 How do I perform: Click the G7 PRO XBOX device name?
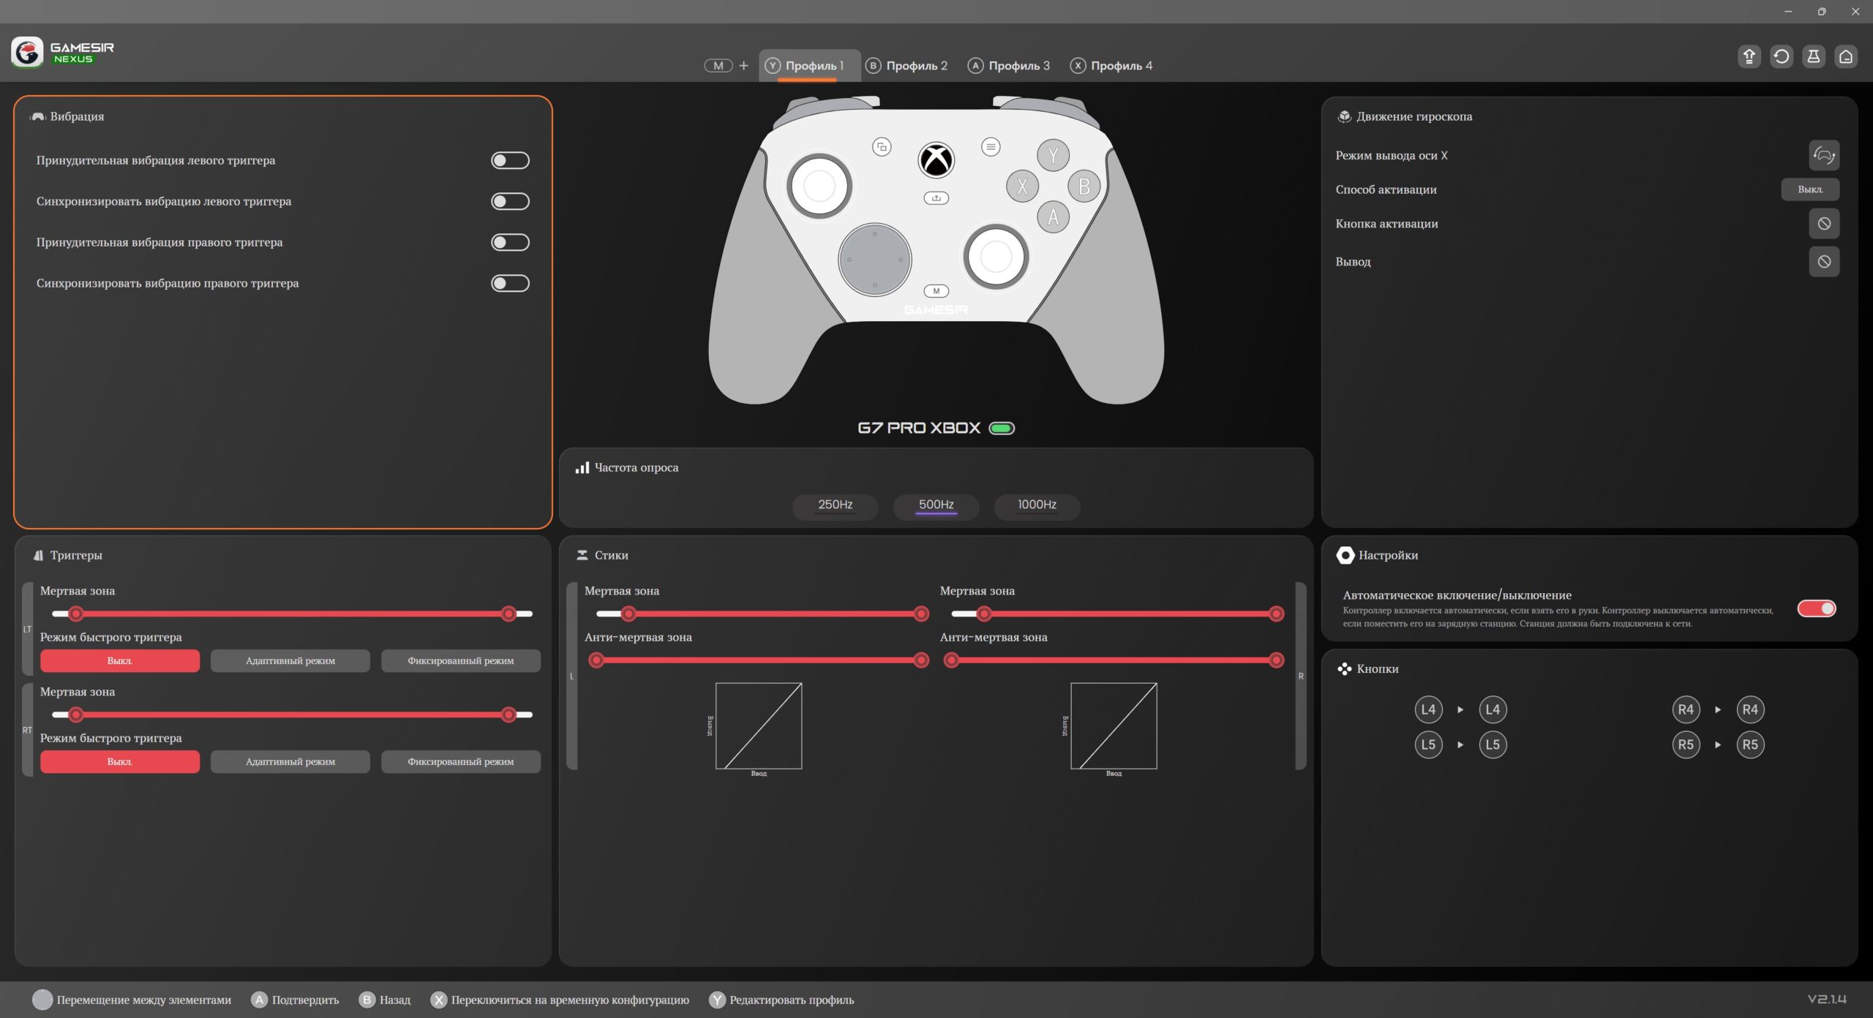pyautogui.click(x=919, y=428)
